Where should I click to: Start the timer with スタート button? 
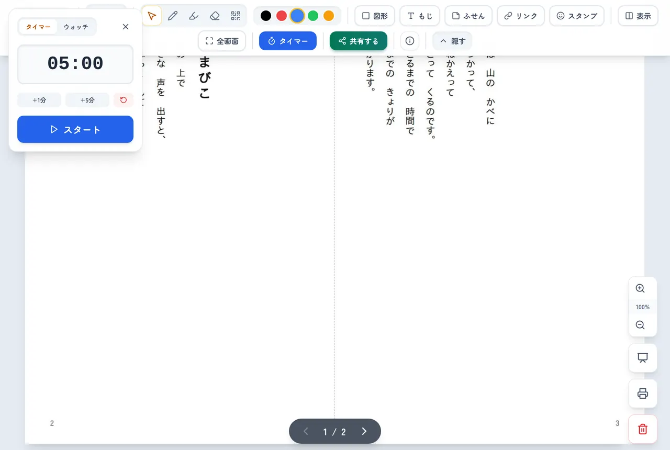coord(75,129)
